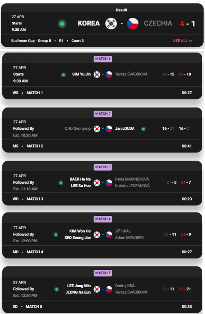Click the chevron arrow next to SEE ALL

point(190,41)
